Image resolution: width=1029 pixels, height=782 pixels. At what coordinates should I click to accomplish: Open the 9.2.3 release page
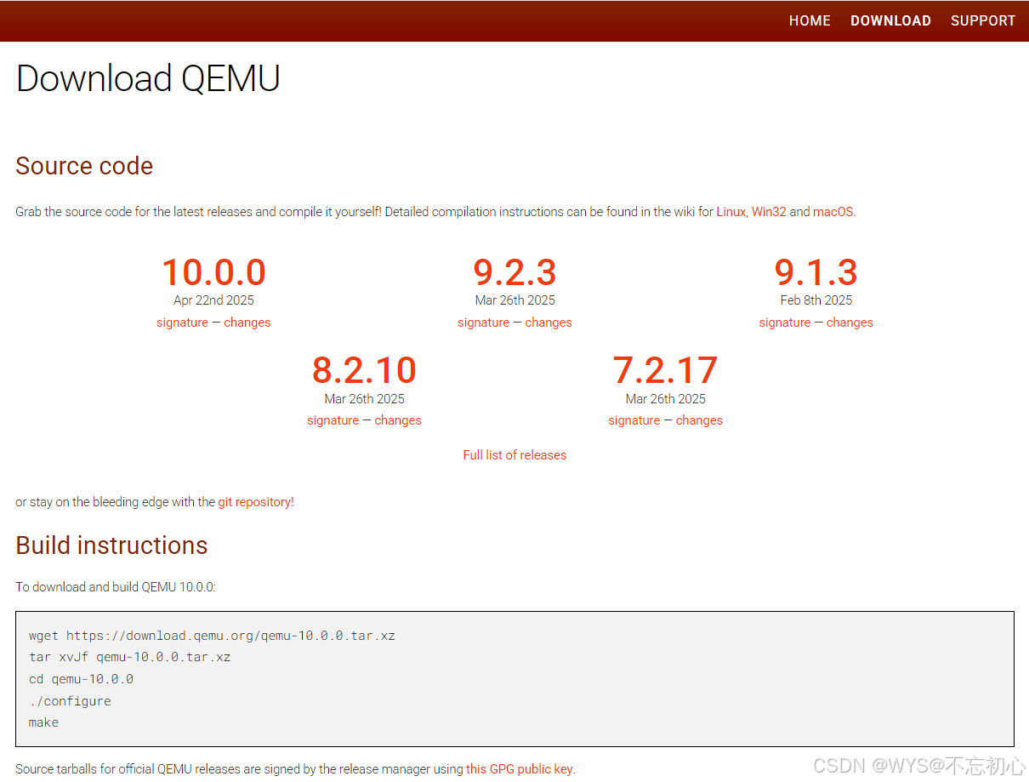(514, 272)
